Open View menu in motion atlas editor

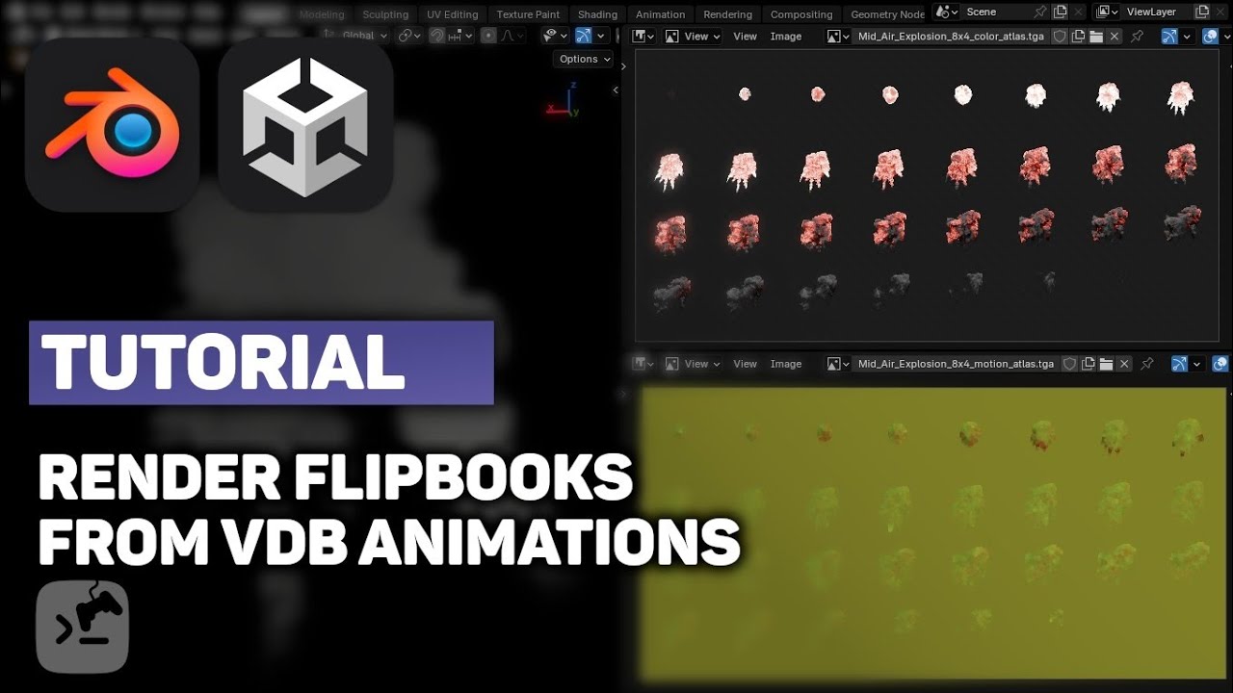(746, 364)
